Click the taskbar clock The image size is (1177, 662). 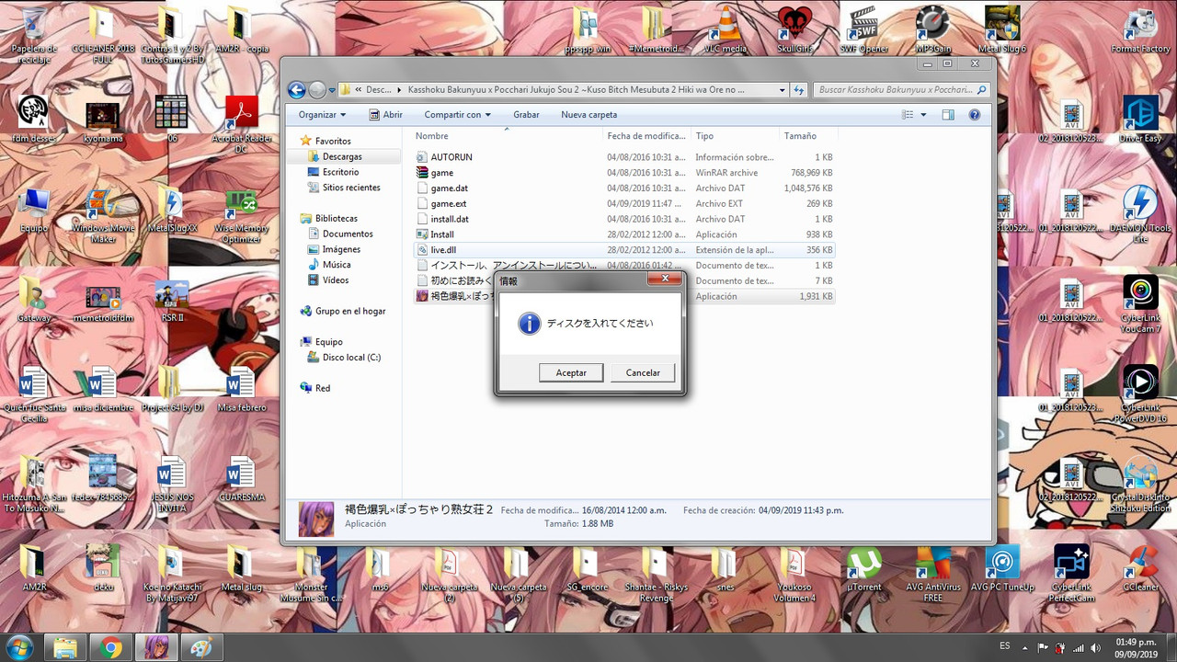pos(1136,647)
